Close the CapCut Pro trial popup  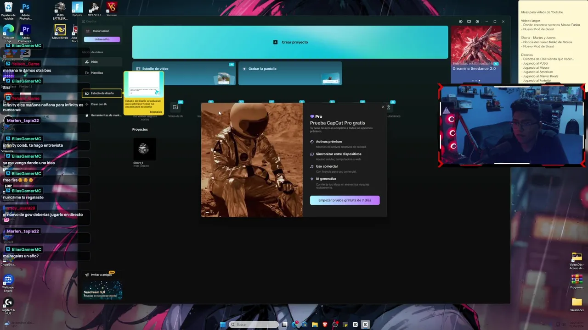pos(383,107)
